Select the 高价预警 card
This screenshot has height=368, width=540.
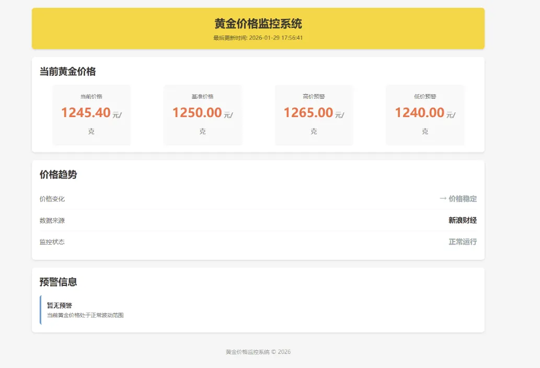pos(314,114)
